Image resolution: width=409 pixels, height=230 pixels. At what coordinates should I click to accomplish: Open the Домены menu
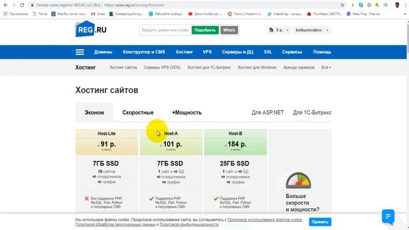coord(103,52)
